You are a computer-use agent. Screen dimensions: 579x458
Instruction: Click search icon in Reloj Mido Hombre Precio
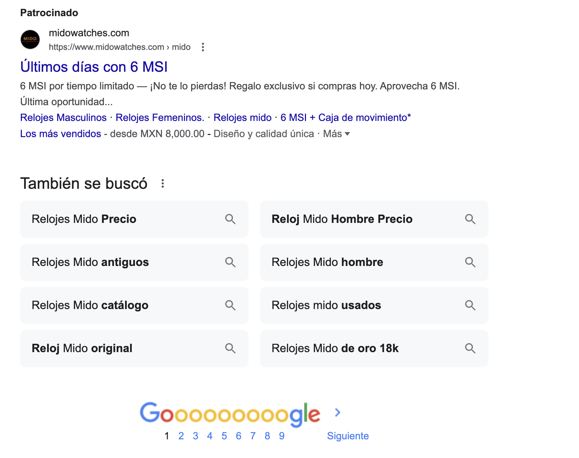pyautogui.click(x=470, y=219)
